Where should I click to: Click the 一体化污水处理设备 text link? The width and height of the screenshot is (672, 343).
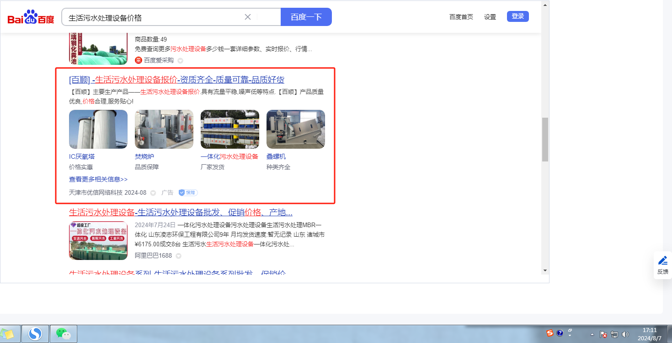click(229, 156)
